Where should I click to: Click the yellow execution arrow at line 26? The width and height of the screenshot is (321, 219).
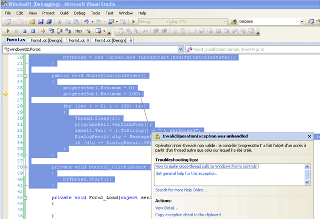6,94
